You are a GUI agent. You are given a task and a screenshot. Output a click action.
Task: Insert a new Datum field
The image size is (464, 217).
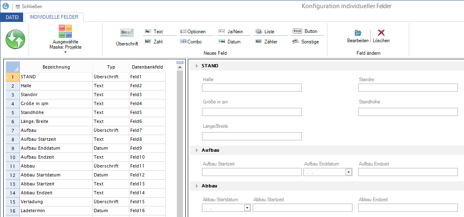coord(230,42)
